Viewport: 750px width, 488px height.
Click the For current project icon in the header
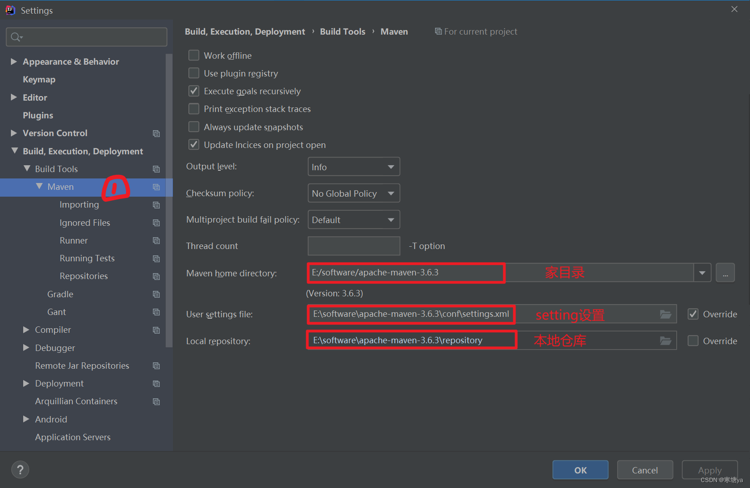[438, 31]
